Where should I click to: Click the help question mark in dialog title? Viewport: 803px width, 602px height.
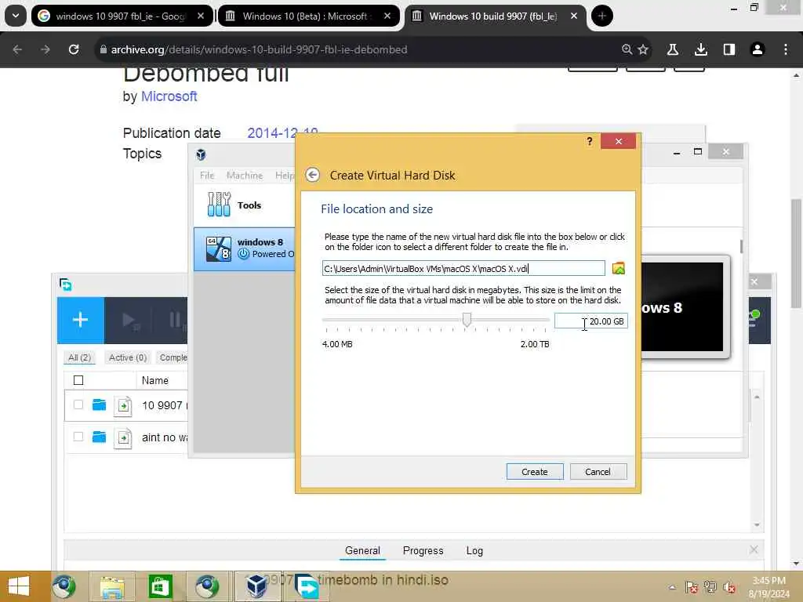point(590,141)
